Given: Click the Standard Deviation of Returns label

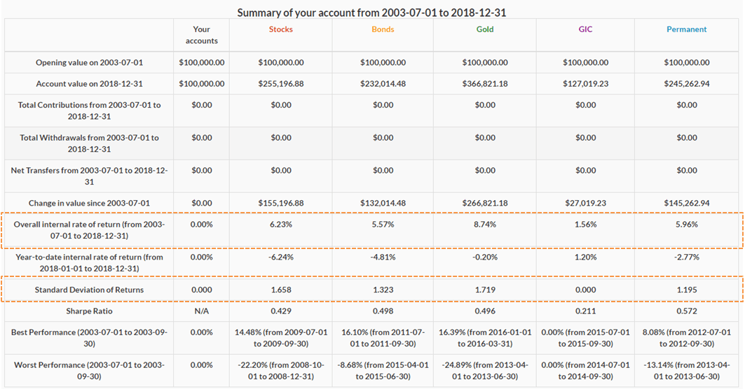Looking at the screenshot, I should pos(89,290).
